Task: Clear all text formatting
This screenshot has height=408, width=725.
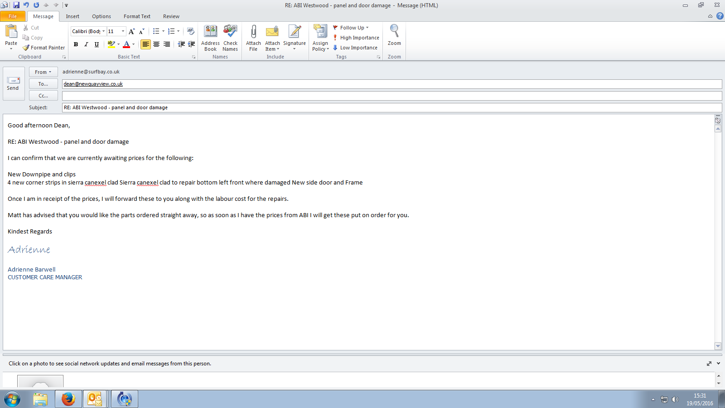Action: pyautogui.click(x=191, y=31)
